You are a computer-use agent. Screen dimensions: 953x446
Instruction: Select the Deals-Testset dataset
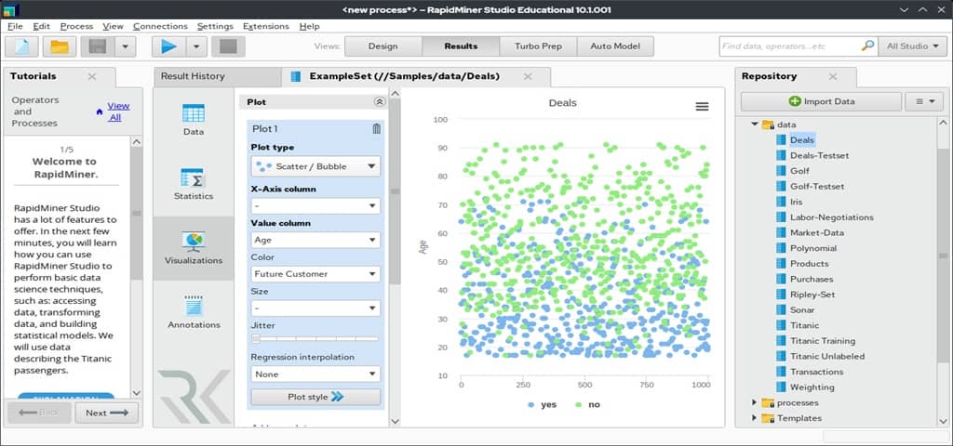(819, 155)
